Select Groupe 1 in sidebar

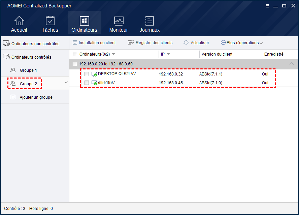click(x=35, y=70)
